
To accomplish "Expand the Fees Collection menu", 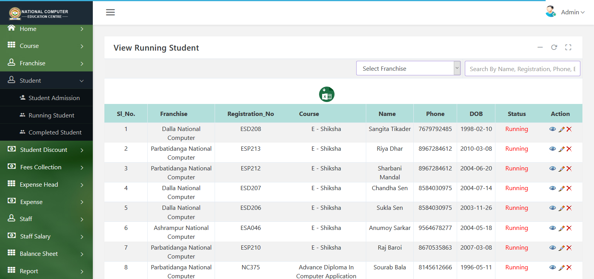I will (x=46, y=167).
